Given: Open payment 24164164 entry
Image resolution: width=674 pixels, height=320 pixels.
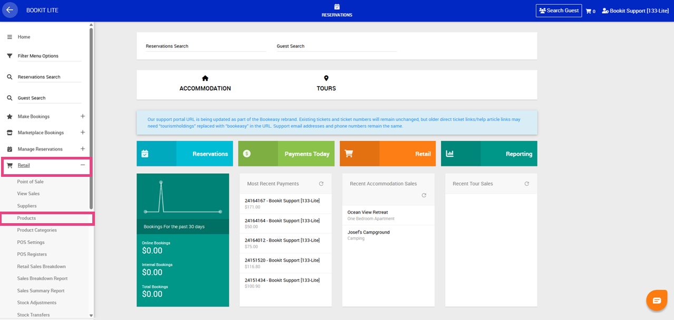Looking at the screenshot, I should point(285,223).
